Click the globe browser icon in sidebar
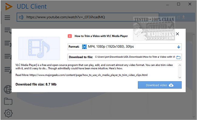Viewport: 197px width, 120px height. [x=8, y=89]
